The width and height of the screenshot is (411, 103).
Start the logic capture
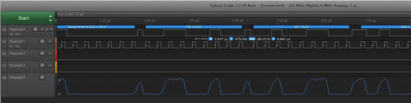(x=24, y=18)
